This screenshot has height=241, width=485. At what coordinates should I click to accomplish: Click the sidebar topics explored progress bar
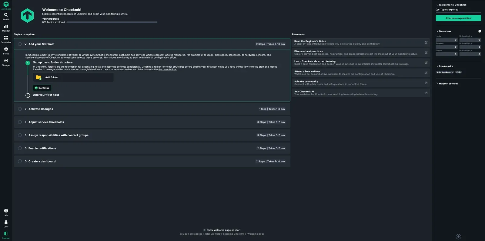pos(458,13)
